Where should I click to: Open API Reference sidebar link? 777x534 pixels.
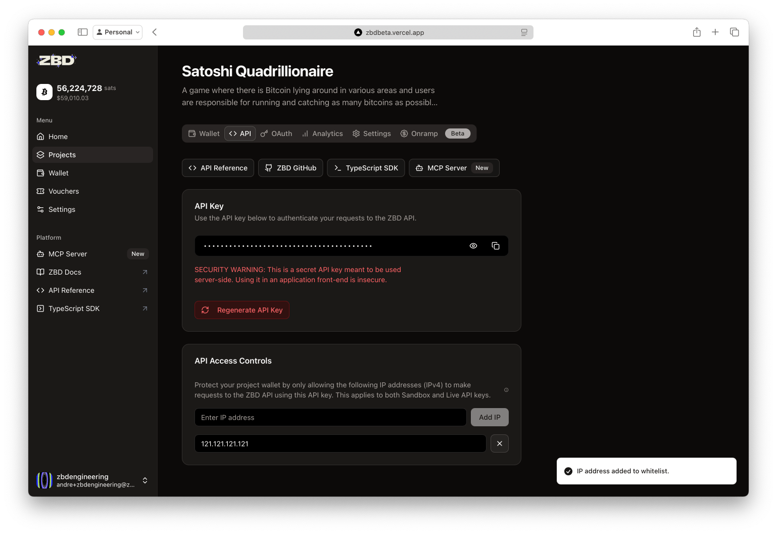click(x=92, y=290)
